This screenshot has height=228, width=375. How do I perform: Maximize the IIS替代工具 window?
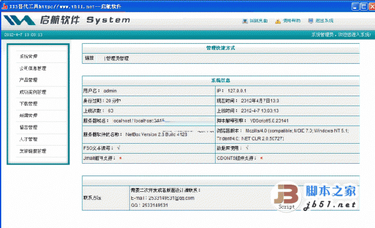[x=364, y=6]
